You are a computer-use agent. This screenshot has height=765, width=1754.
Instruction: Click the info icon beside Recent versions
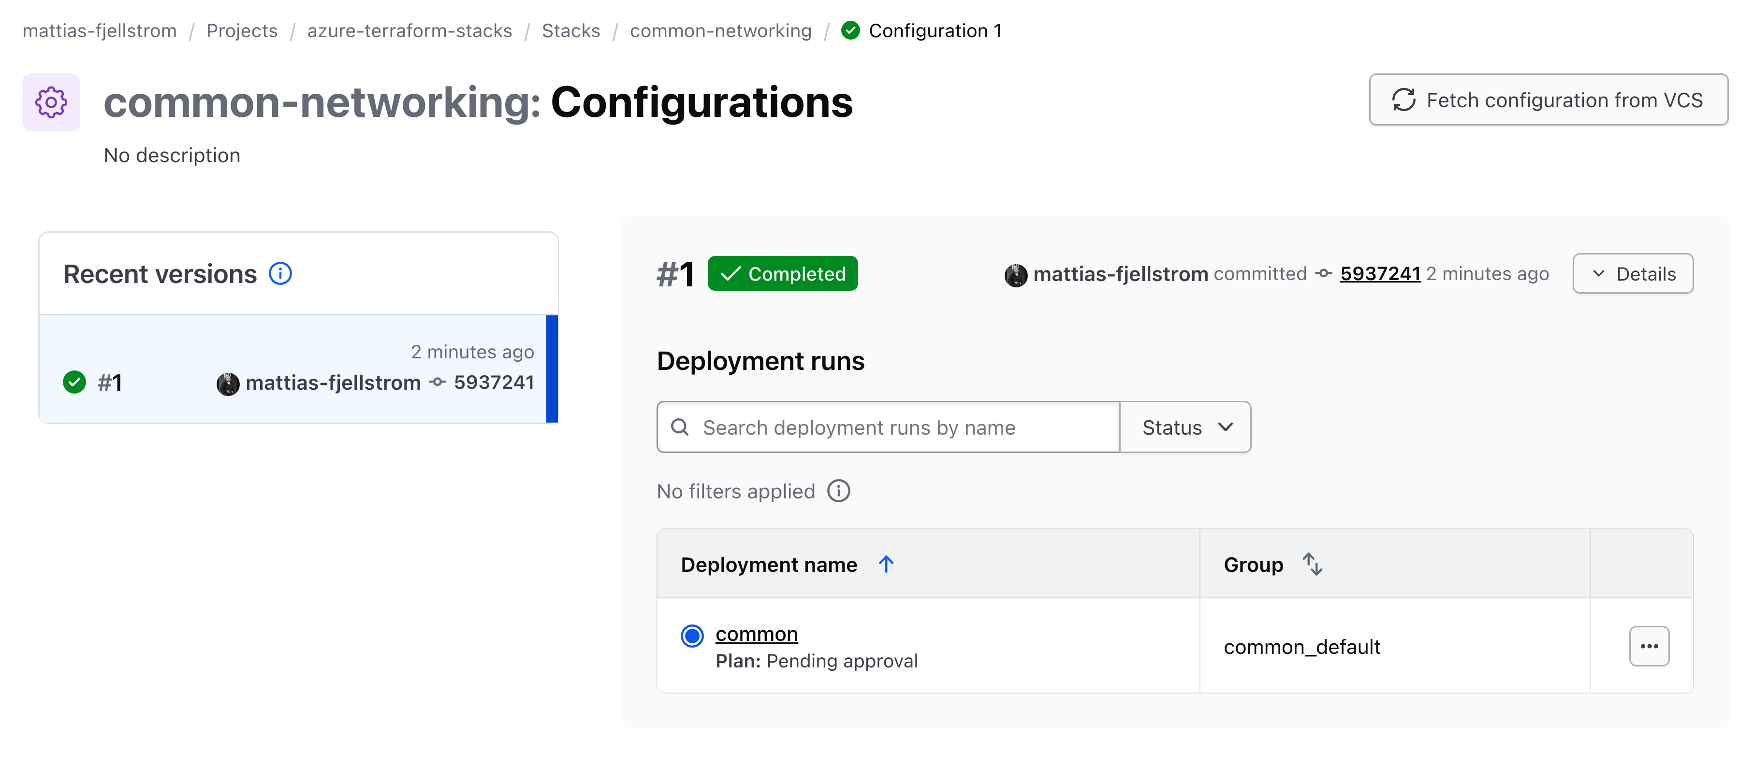pos(280,273)
